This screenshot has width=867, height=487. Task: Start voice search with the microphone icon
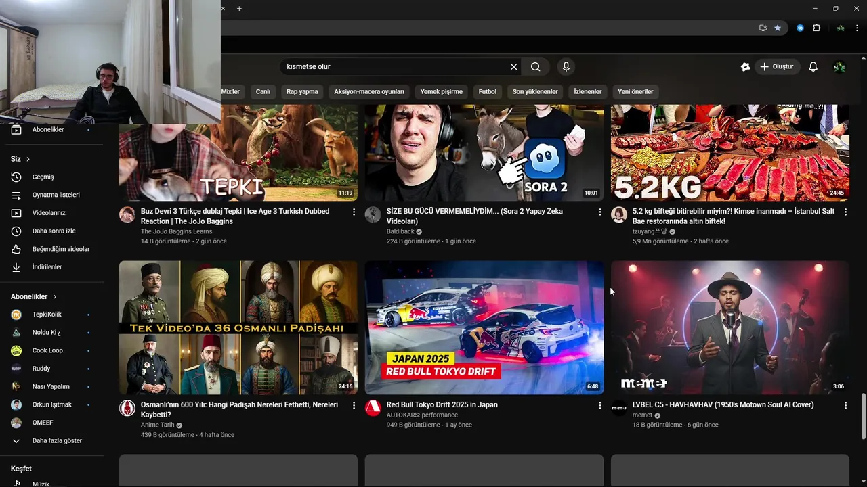tap(566, 66)
